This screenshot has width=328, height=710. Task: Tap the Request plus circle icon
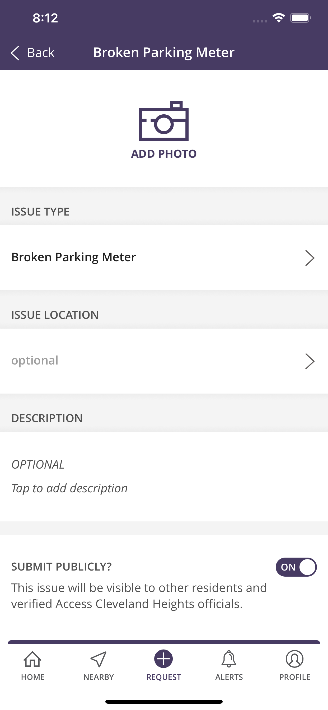click(x=163, y=659)
